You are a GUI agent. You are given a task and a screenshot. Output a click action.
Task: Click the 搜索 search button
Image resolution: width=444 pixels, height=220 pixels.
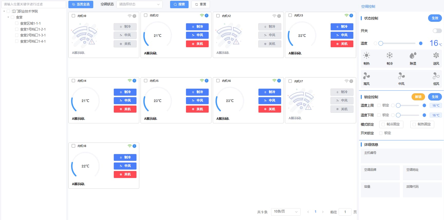click(179, 4)
